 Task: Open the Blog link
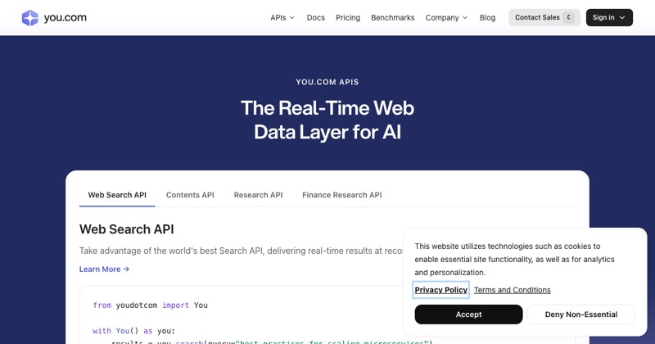coord(487,17)
